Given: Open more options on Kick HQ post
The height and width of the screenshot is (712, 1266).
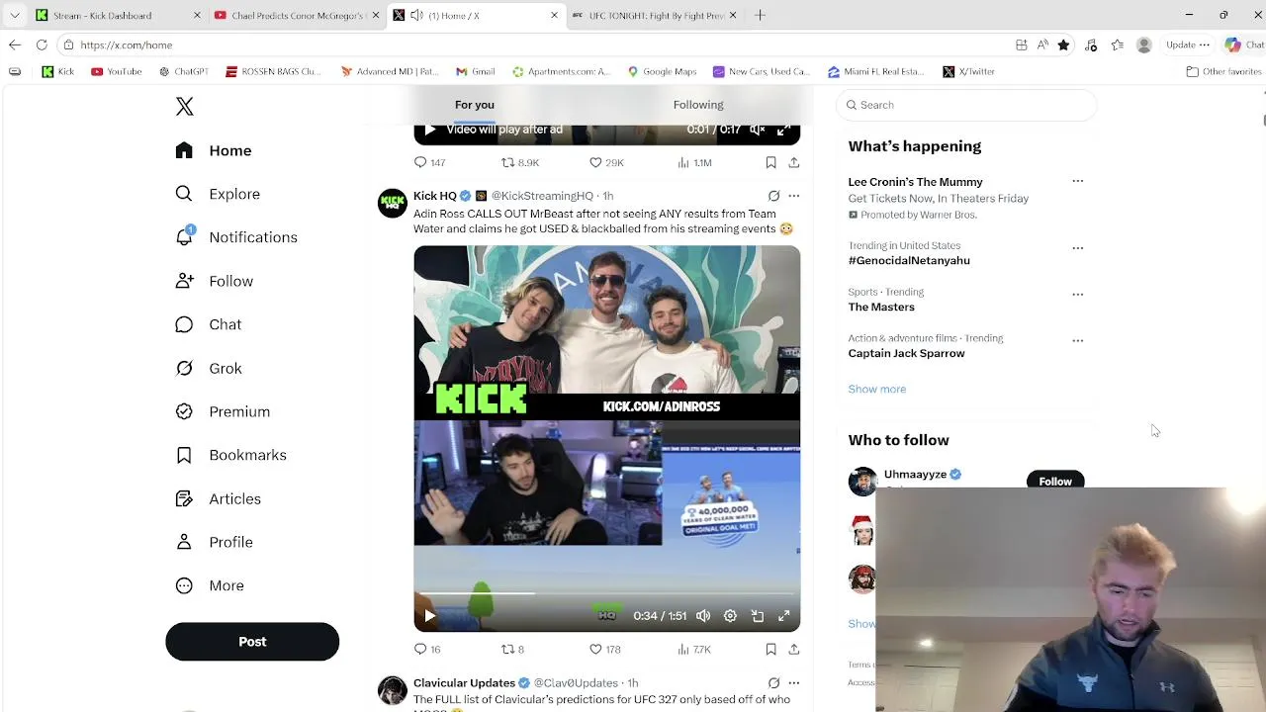Looking at the screenshot, I should 793,196.
